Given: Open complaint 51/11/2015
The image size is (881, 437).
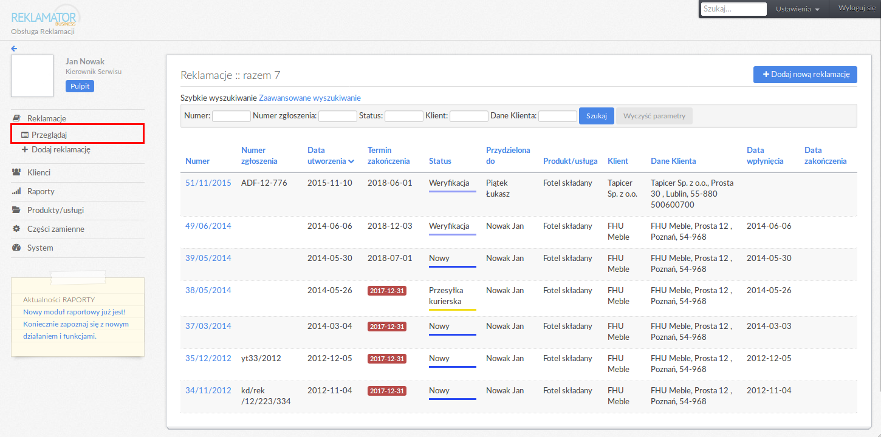Looking at the screenshot, I should (x=208, y=183).
